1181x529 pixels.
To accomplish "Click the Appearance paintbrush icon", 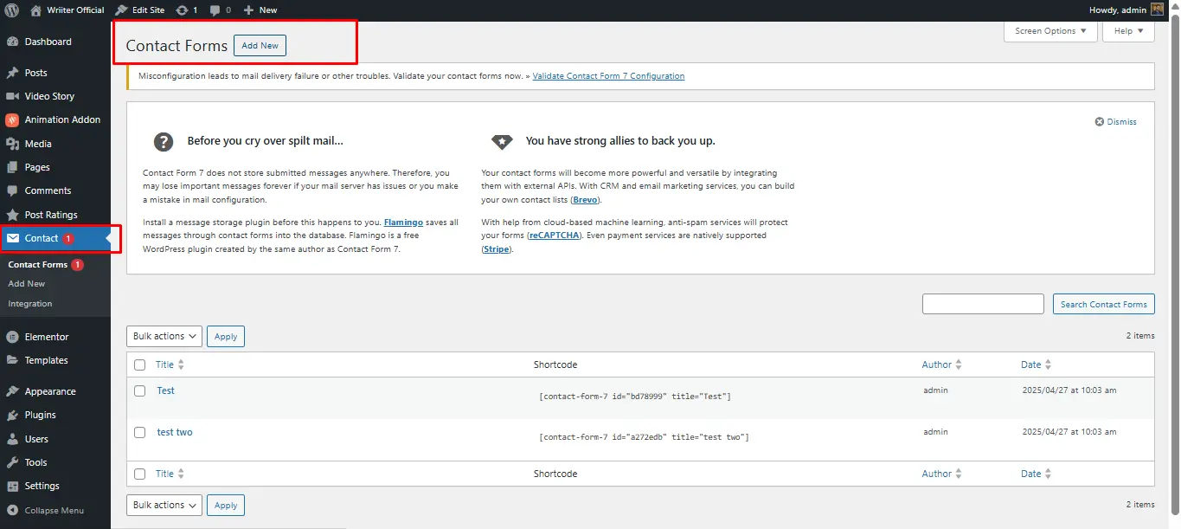I will point(12,391).
